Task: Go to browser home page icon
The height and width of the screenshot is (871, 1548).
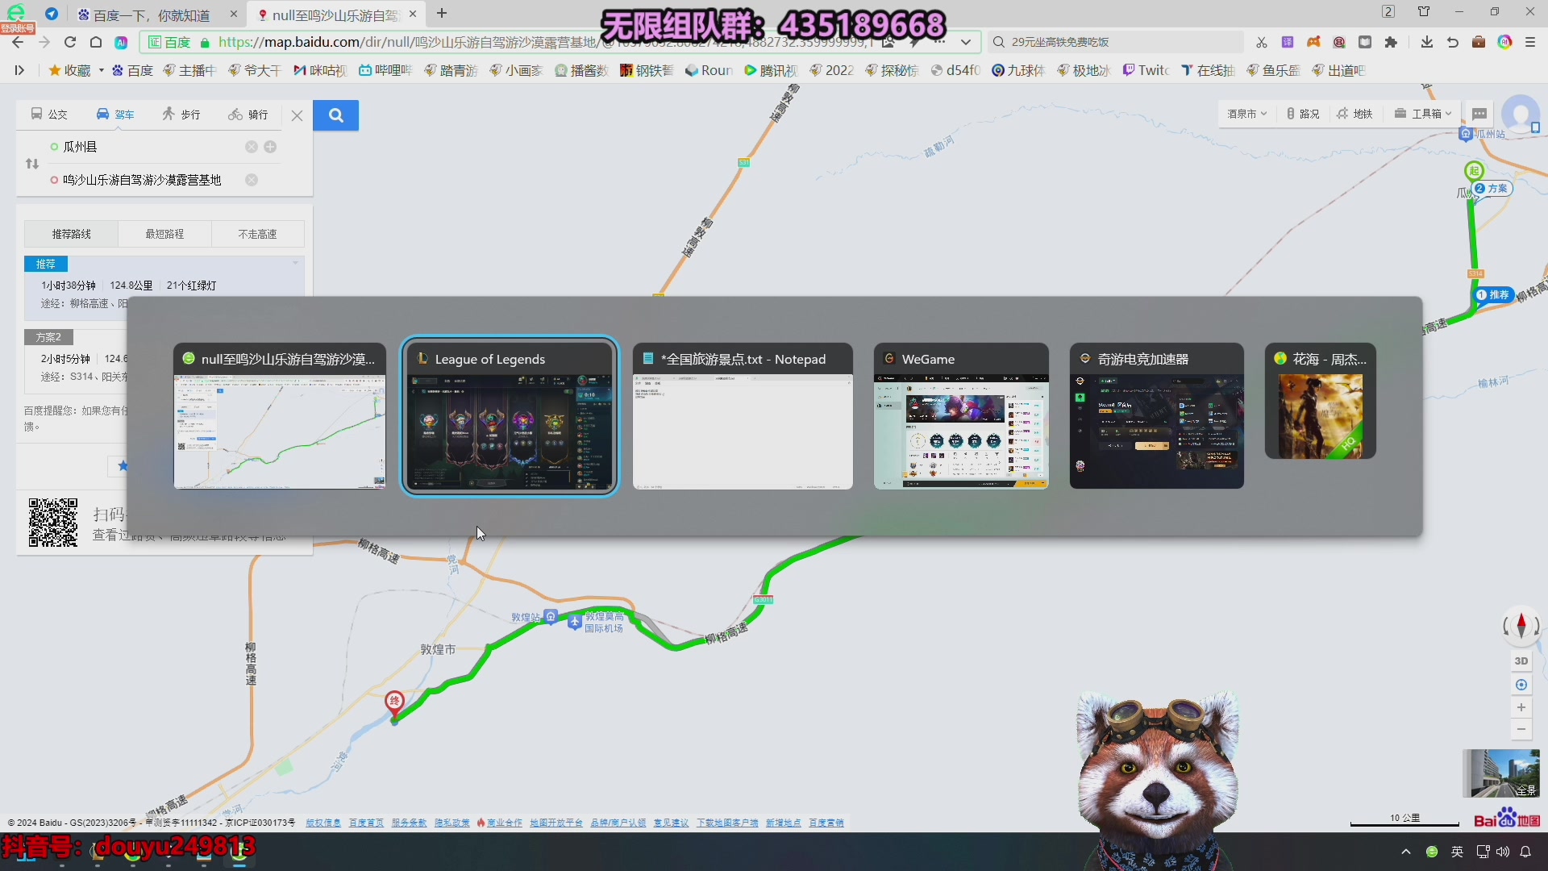Action: click(x=96, y=42)
